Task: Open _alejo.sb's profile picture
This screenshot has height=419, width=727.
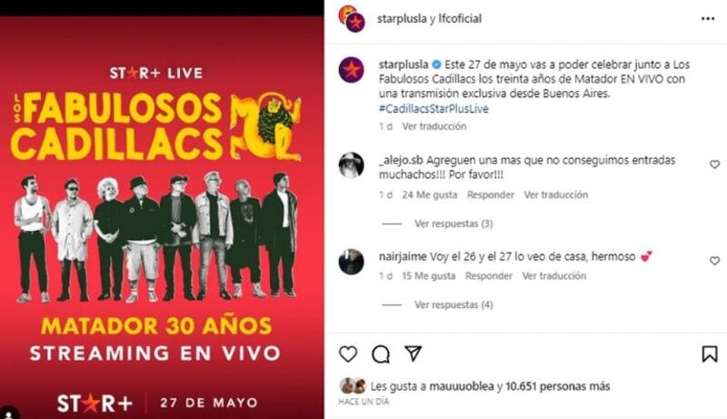Action: 351,165
